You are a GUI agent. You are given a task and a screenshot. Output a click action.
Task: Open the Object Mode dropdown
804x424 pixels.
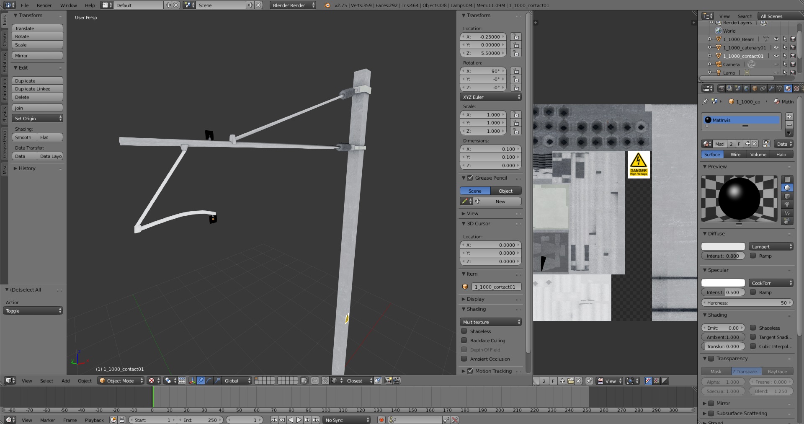(x=121, y=381)
